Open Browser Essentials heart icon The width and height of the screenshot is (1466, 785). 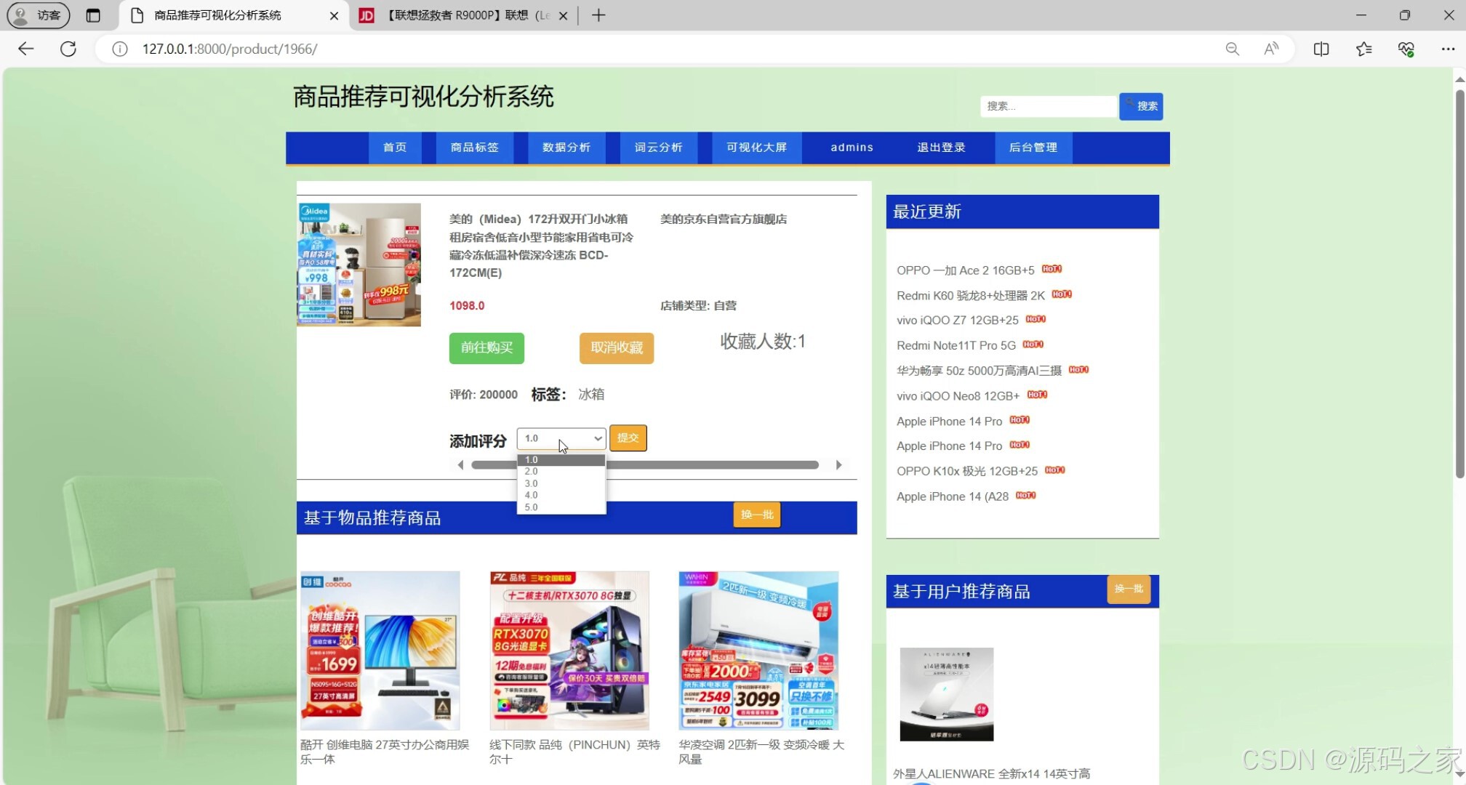[1406, 49]
